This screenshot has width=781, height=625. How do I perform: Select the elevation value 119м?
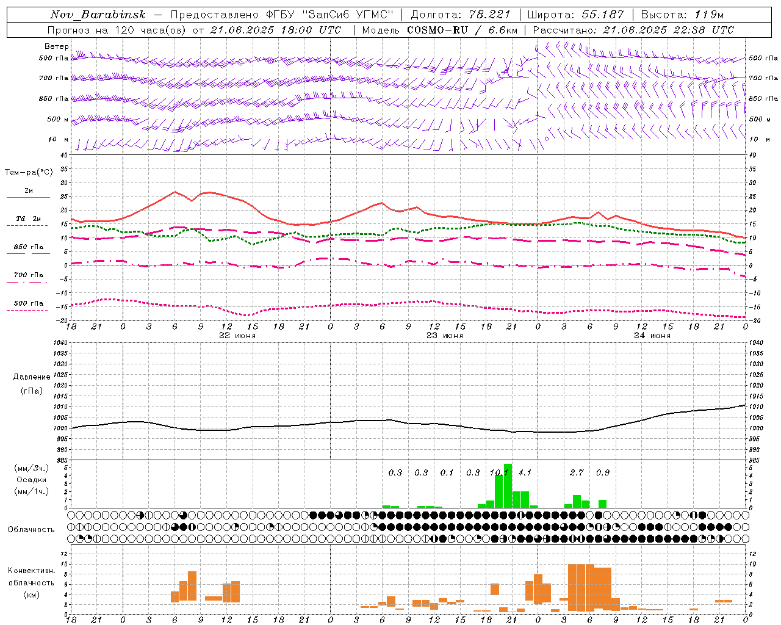tap(708, 15)
